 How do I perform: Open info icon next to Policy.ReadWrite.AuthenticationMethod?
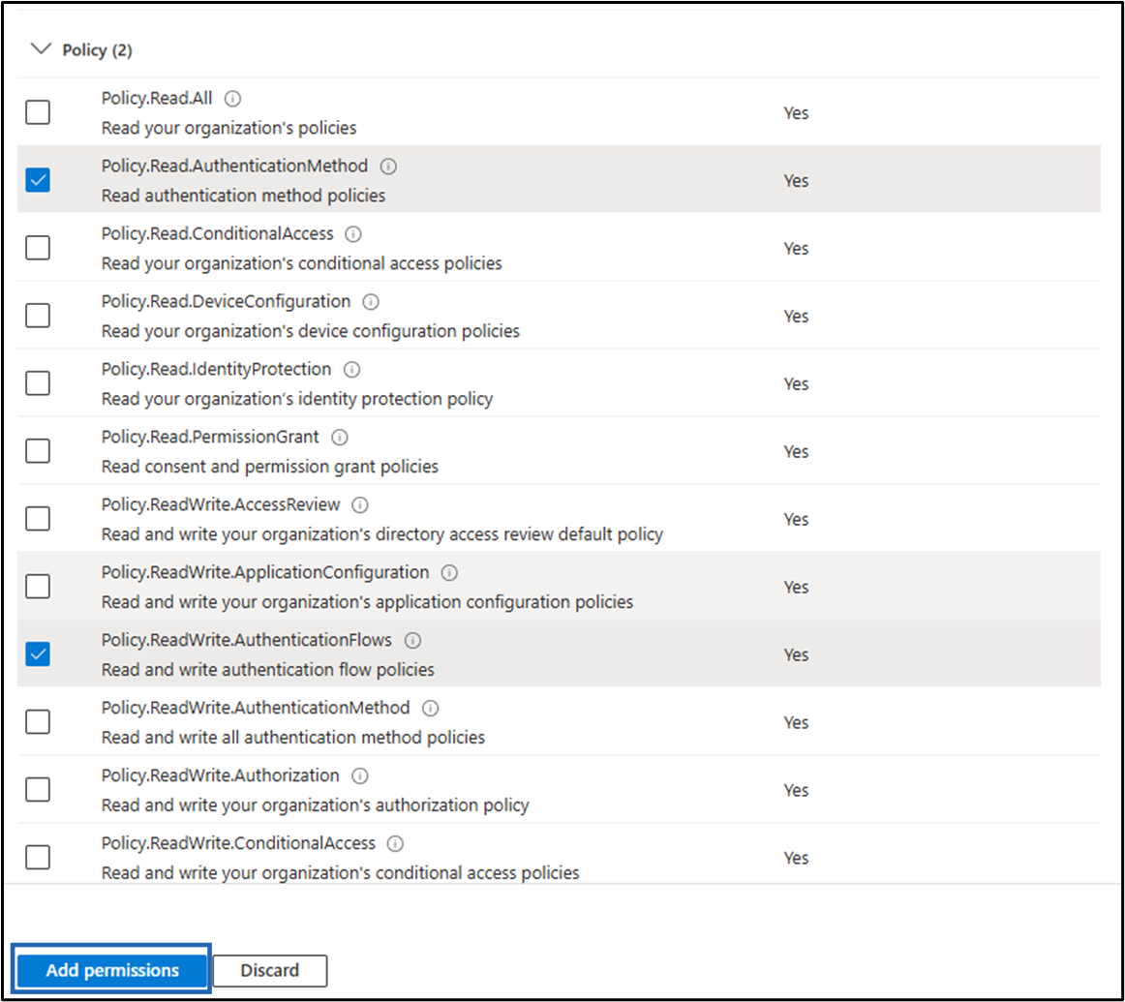pos(431,708)
